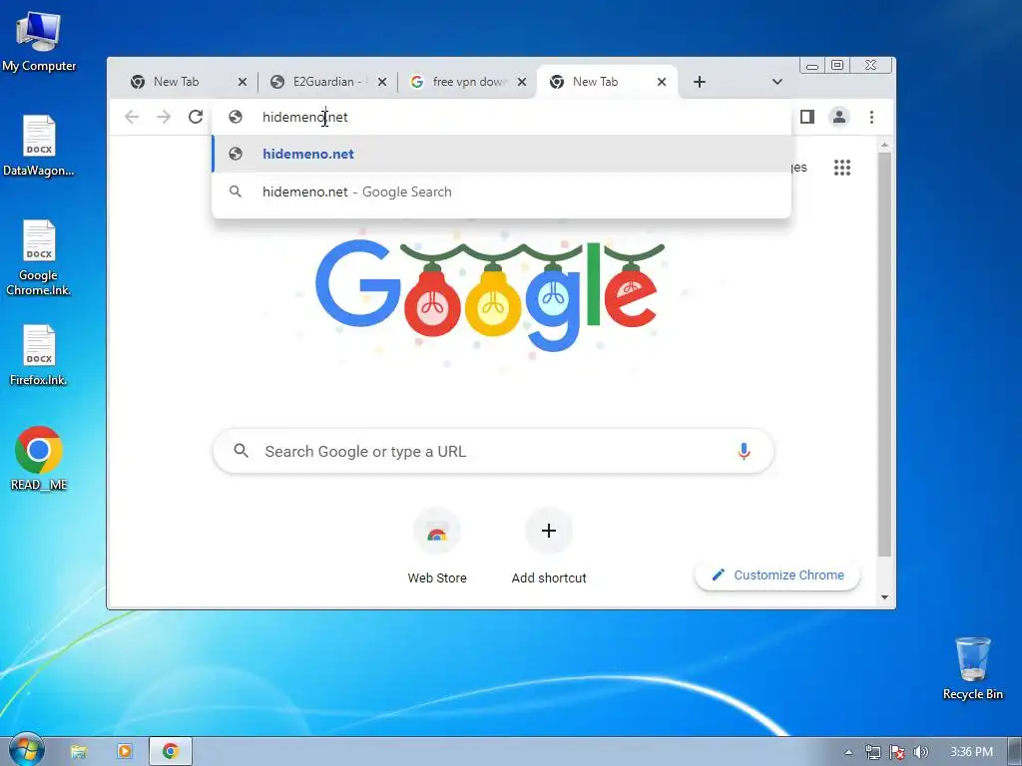Close the active New Tab
The height and width of the screenshot is (766, 1022).
point(662,82)
